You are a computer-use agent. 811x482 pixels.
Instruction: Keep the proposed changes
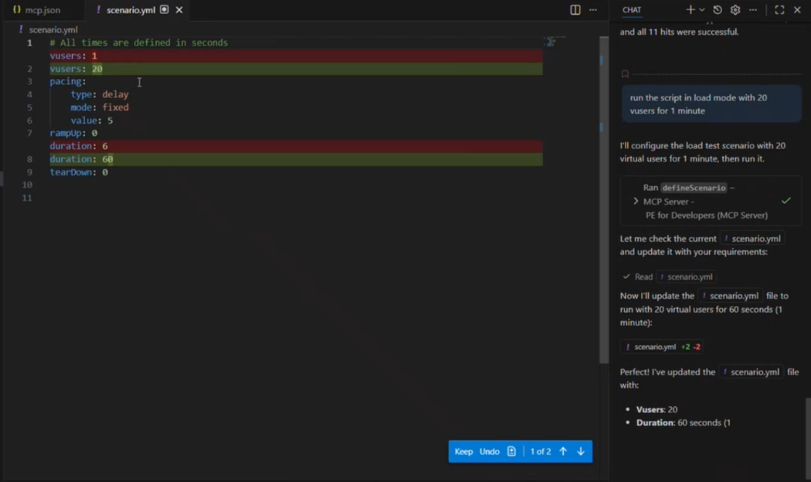tap(463, 451)
